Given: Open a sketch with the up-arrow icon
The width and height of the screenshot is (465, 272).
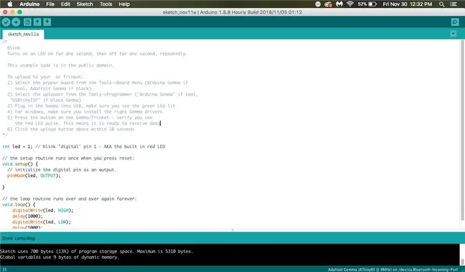Looking at the screenshot, I should coord(37,22).
